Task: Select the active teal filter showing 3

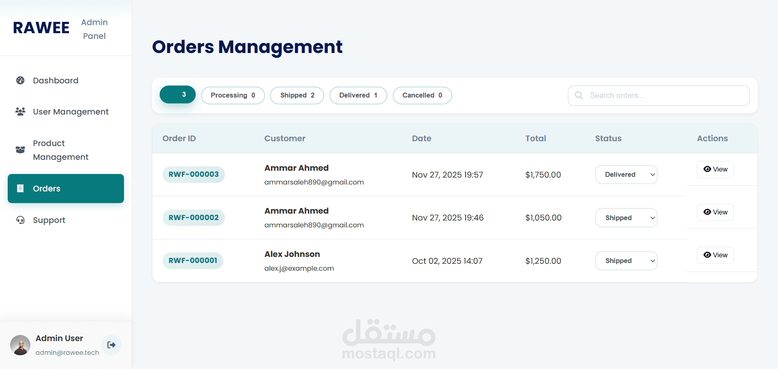Action: 177,94
